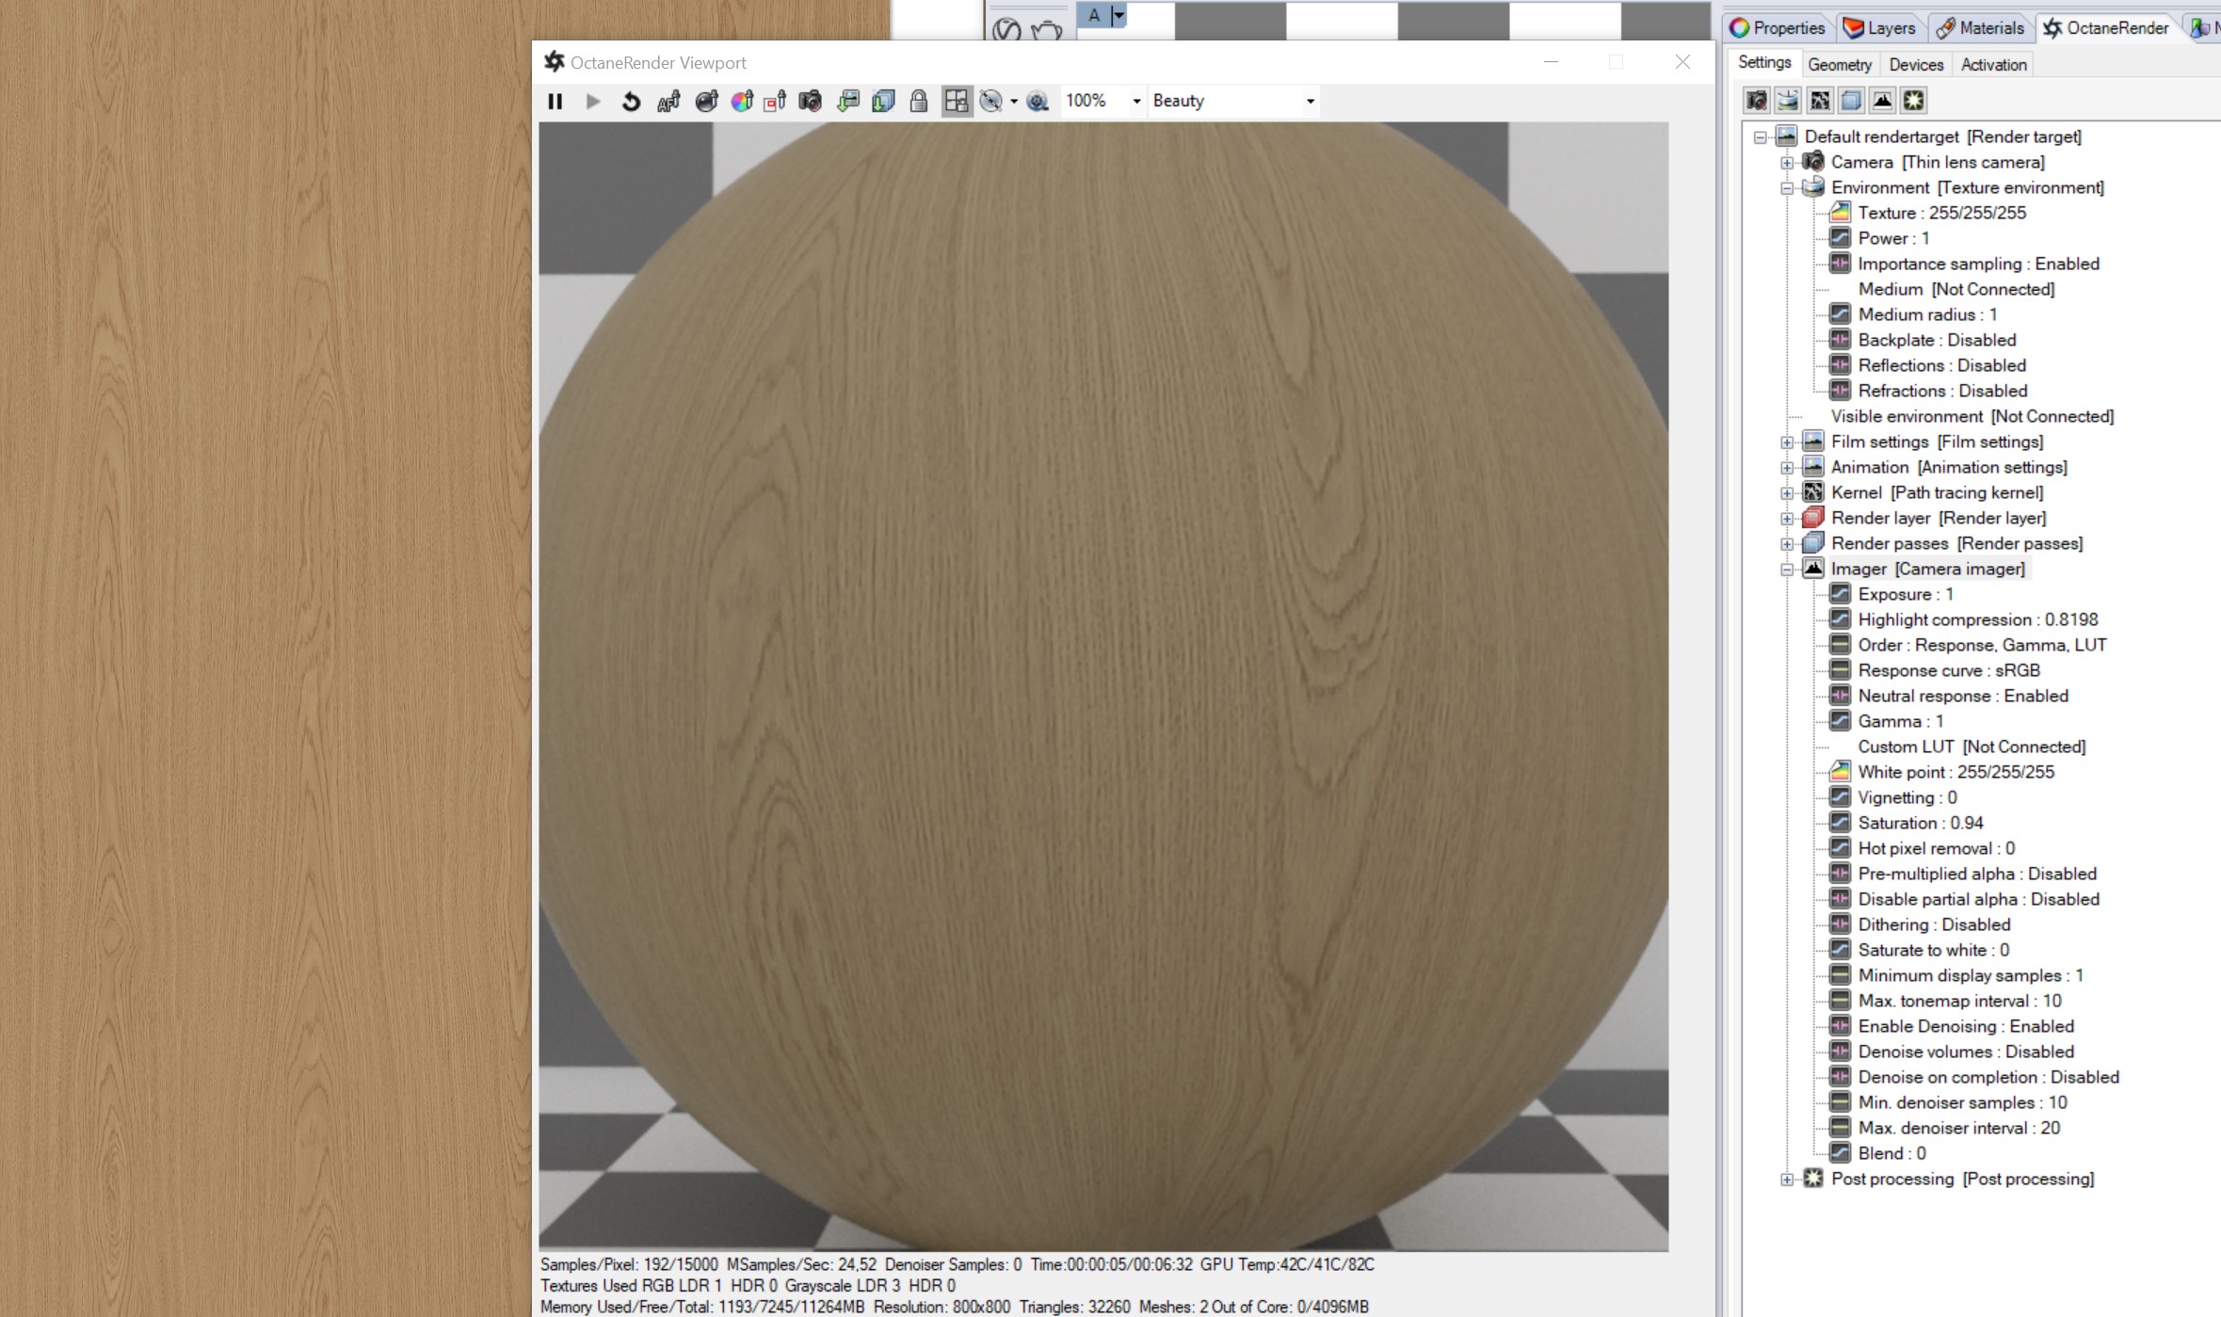
Task: Select the white balance color picker tool
Action: (x=742, y=102)
